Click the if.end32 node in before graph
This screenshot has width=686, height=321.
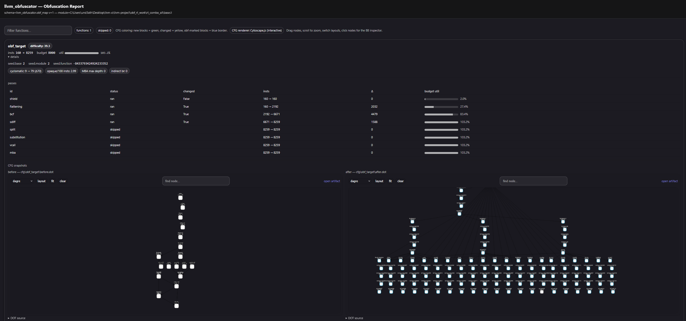tap(159, 296)
